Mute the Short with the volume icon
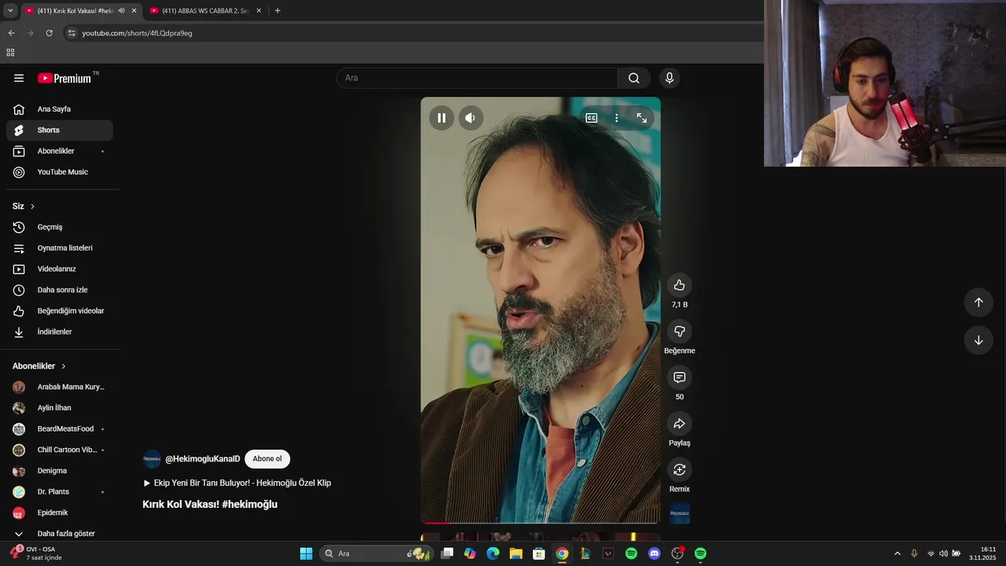Image resolution: width=1006 pixels, height=566 pixels. click(470, 118)
